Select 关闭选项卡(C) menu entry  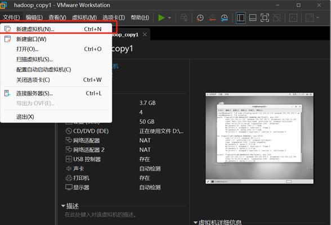[56, 80]
